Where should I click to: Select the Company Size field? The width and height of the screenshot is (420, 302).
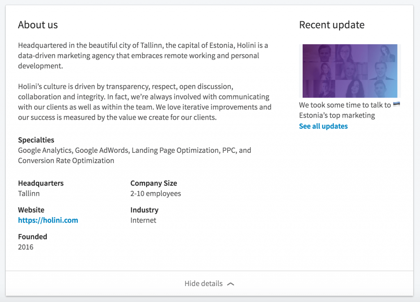pos(154,183)
